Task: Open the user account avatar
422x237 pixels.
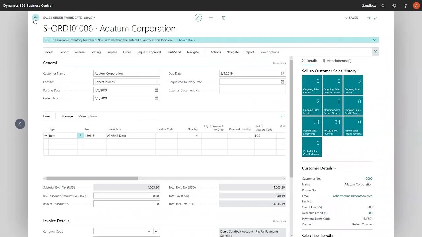Action: click(x=416, y=6)
